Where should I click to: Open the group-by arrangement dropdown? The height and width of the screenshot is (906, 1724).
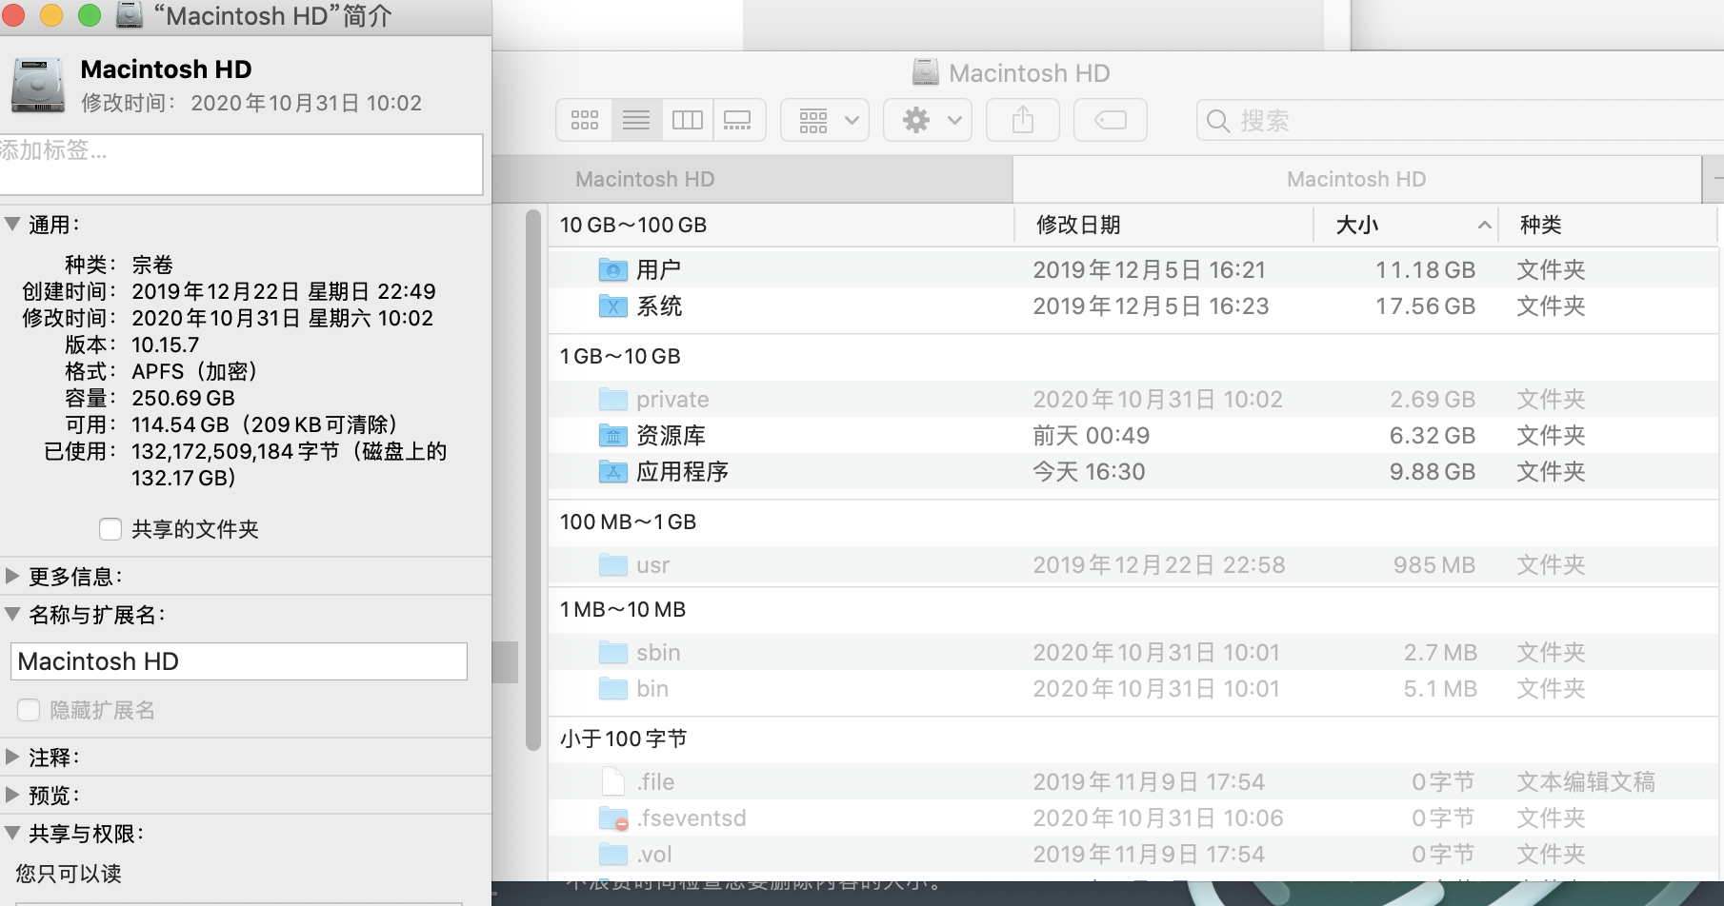[x=824, y=121]
